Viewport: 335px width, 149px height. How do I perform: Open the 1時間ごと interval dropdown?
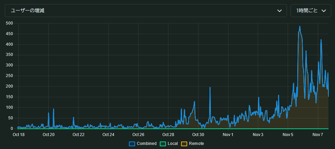coord(311,11)
